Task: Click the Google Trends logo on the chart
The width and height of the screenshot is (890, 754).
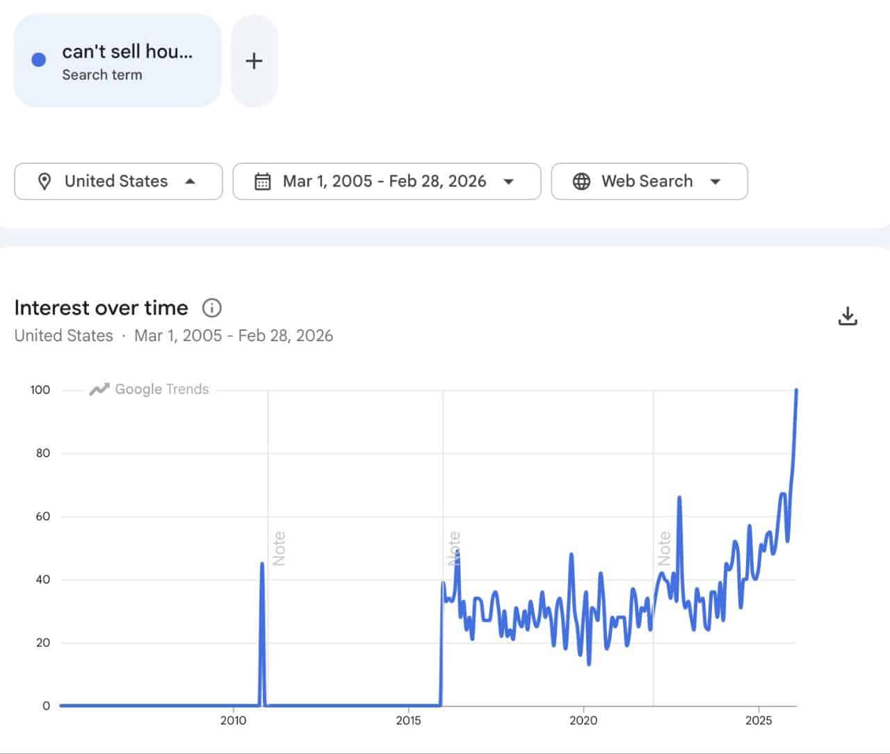Action: pos(148,389)
